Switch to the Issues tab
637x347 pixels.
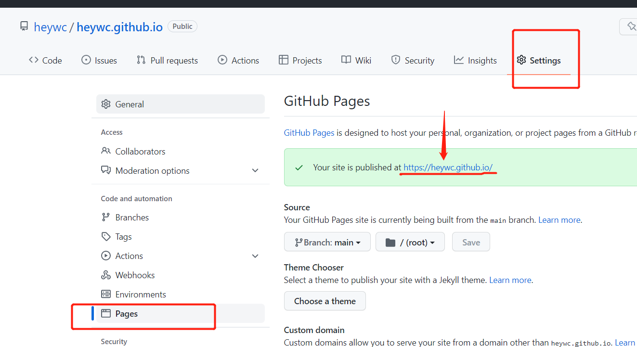(99, 60)
